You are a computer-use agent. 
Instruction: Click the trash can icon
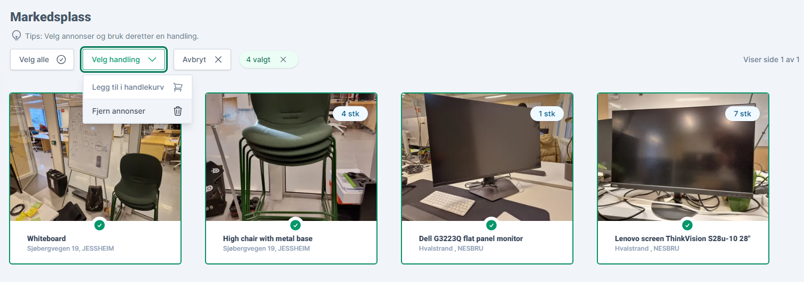tap(178, 111)
